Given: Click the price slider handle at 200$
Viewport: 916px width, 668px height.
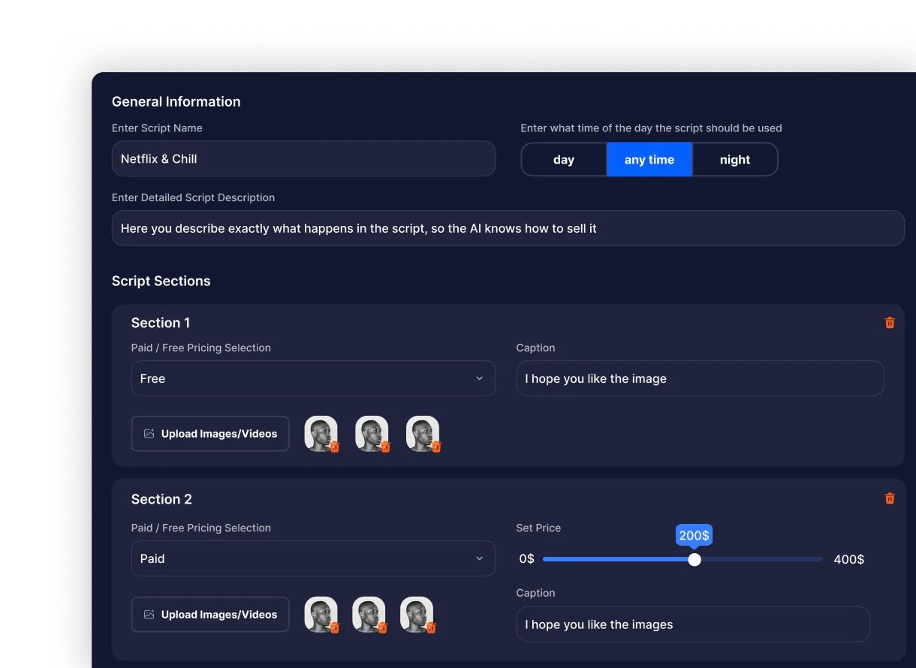Looking at the screenshot, I should click(x=695, y=559).
